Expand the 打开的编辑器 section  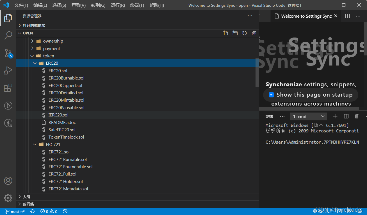pyautogui.click(x=138, y=25)
